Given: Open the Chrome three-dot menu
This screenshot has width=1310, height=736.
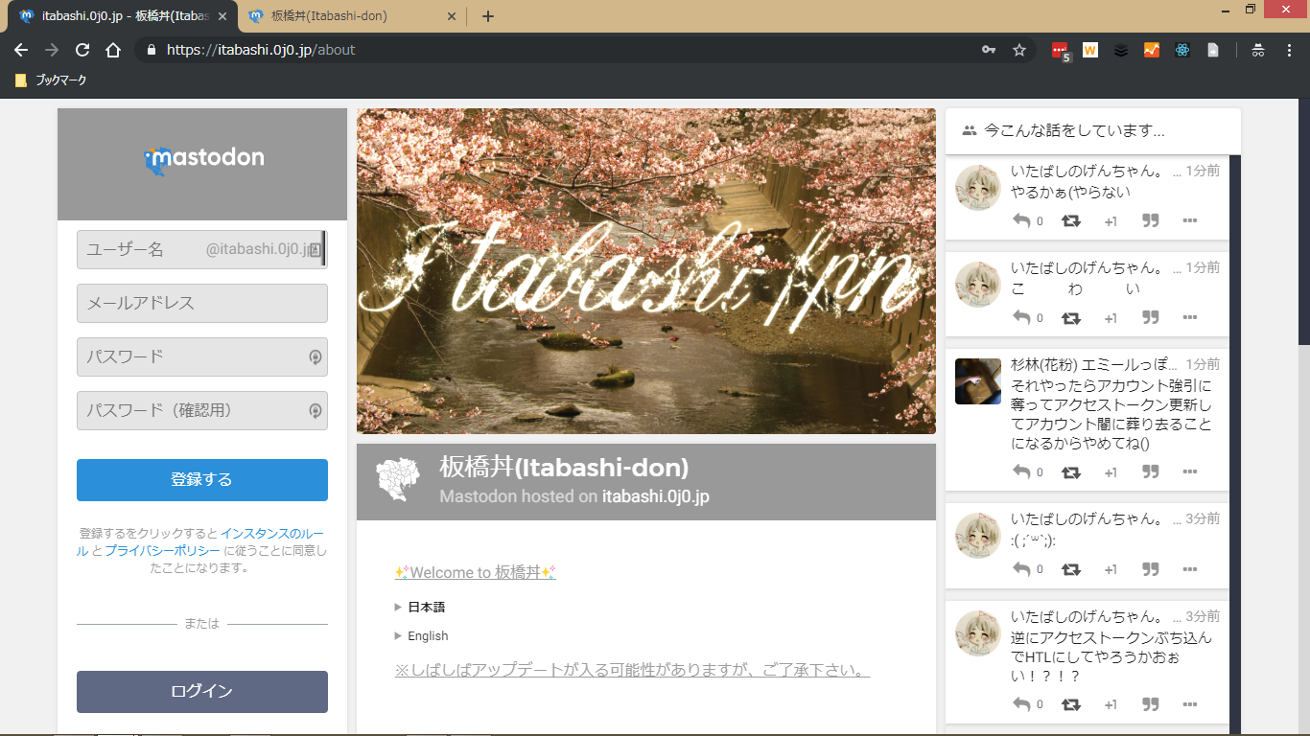Looking at the screenshot, I should pos(1289,50).
